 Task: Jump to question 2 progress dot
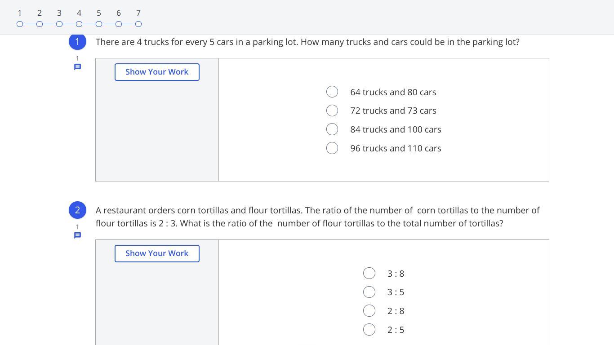(x=40, y=24)
